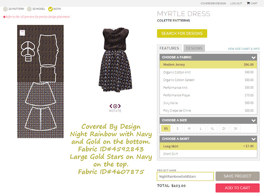264x193 pixels.
Task: Choose size 3X
Action: tap(236, 128)
